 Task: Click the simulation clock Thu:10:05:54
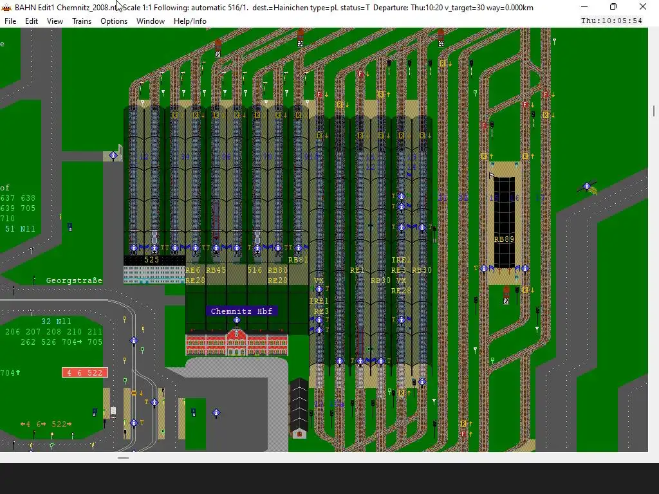point(611,21)
